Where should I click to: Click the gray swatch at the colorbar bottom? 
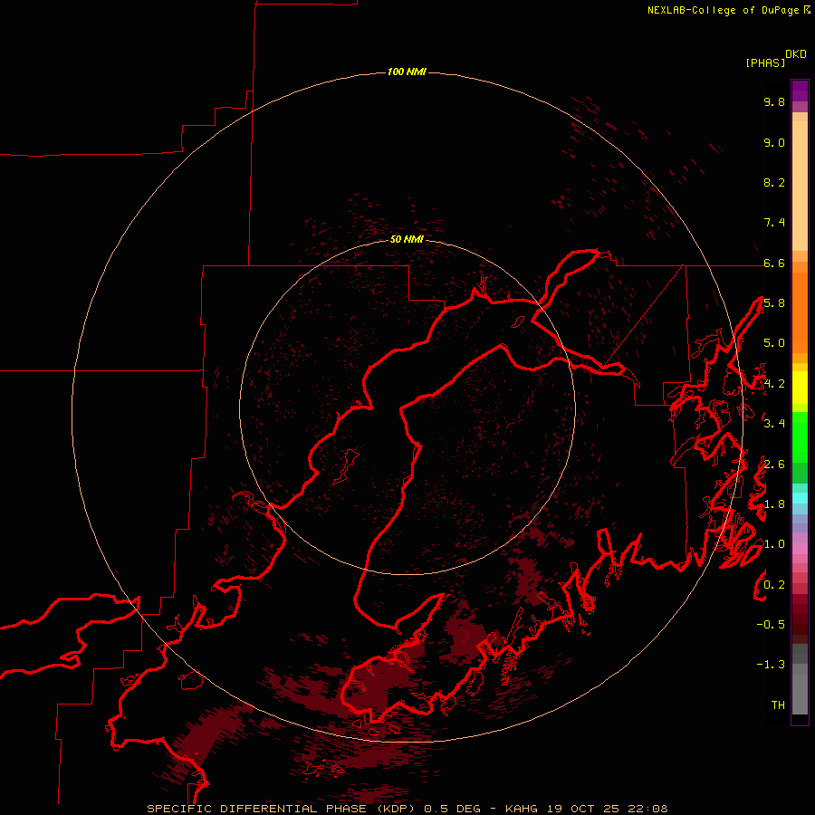(x=800, y=691)
